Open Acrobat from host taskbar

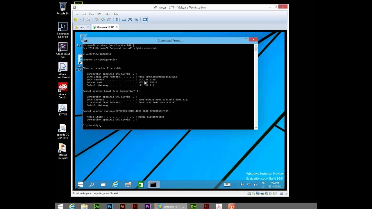tap(219, 206)
